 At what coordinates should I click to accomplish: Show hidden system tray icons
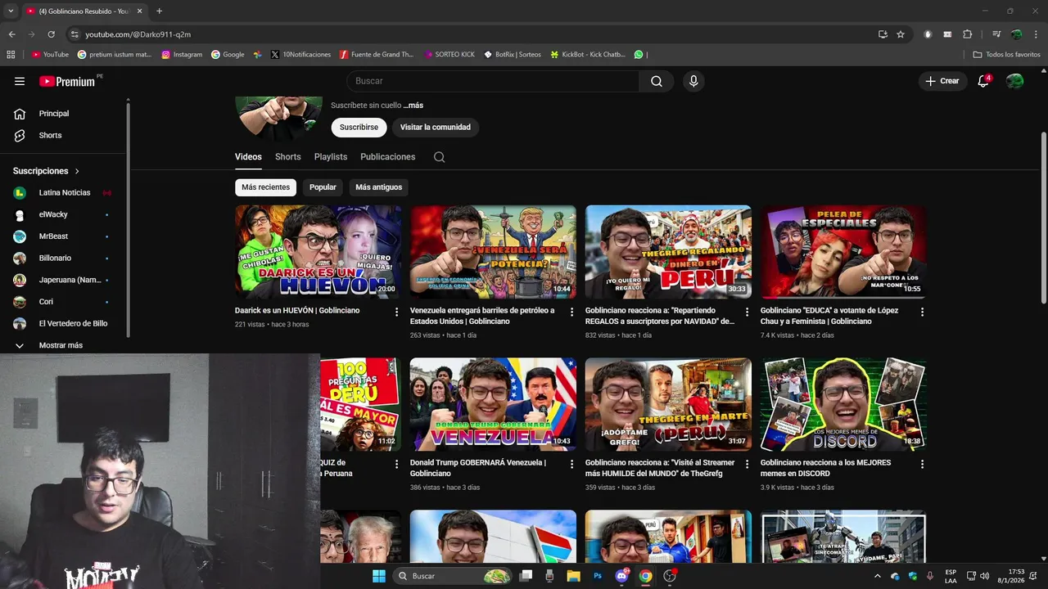(878, 576)
